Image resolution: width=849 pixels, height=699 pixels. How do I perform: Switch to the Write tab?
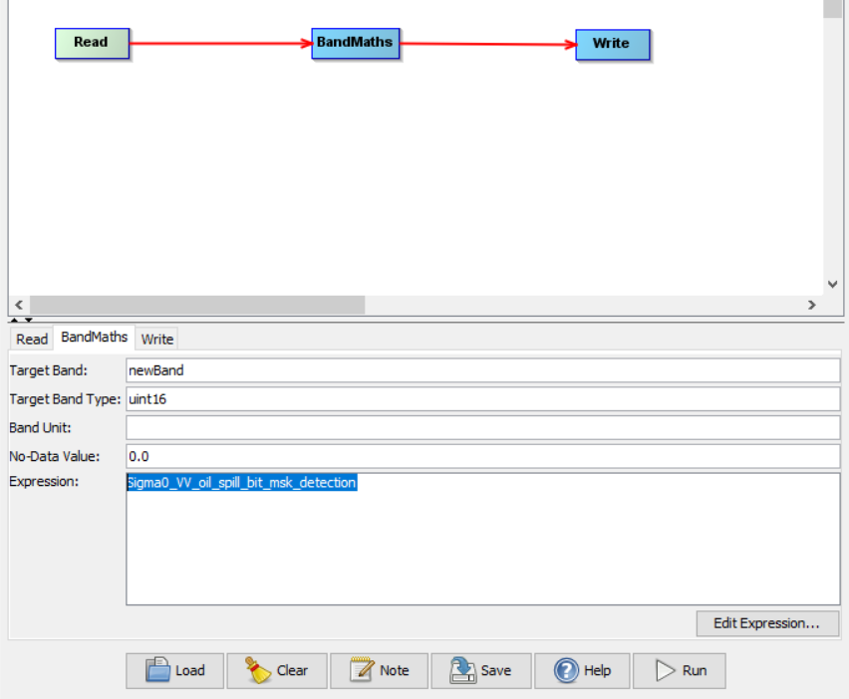coord(157,339)
